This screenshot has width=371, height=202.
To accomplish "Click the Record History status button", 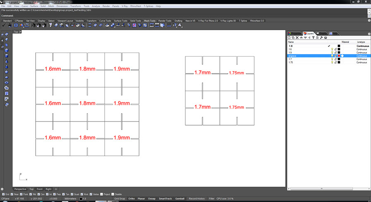I will (x=197, y=199).
